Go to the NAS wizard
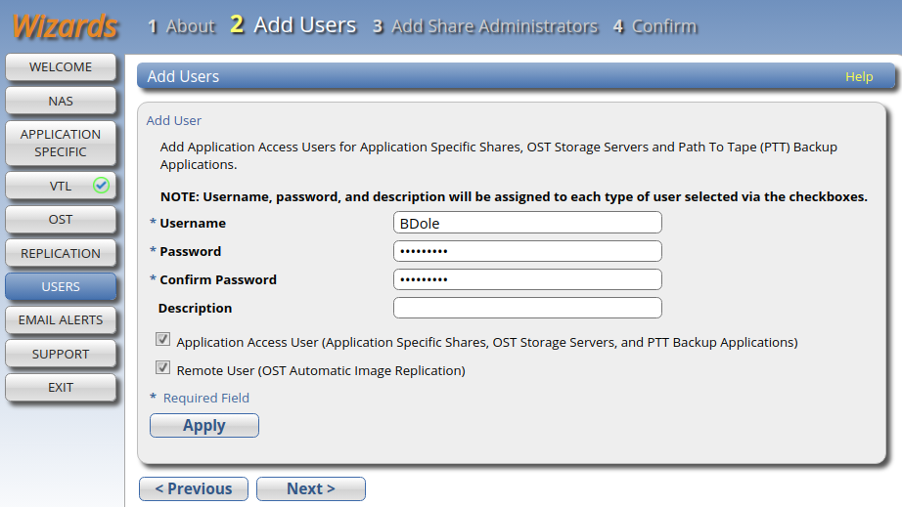This screenshot has width=902, height=507. pyautogui.click(x=61, y=101)
